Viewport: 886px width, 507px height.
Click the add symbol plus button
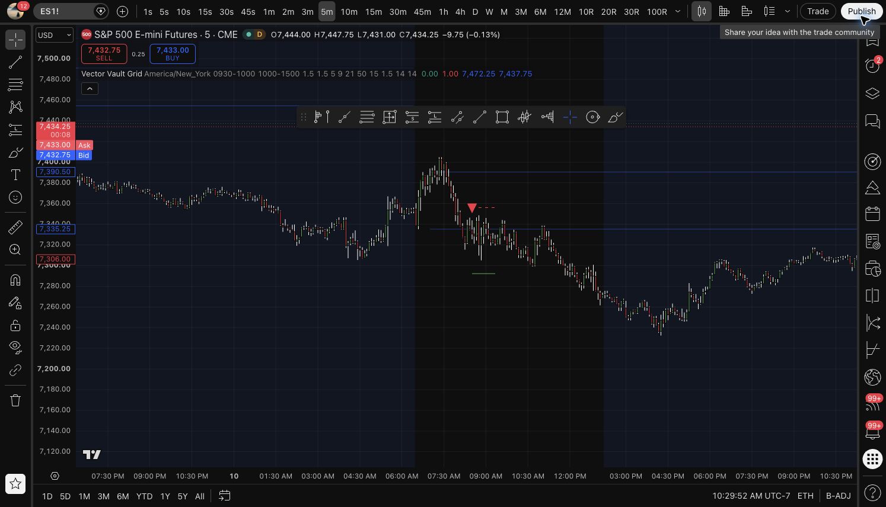pyautogui.click(x=122, y=11)
